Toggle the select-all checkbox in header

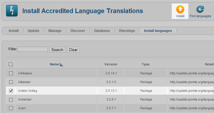(x=11, y=64)
